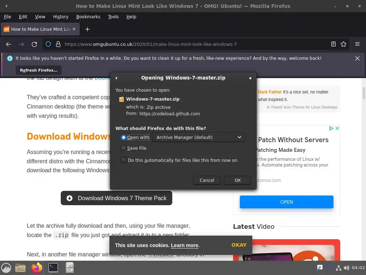366x275 pixels.
Task: Click the network icon in system tray
Action: (338, 268)
